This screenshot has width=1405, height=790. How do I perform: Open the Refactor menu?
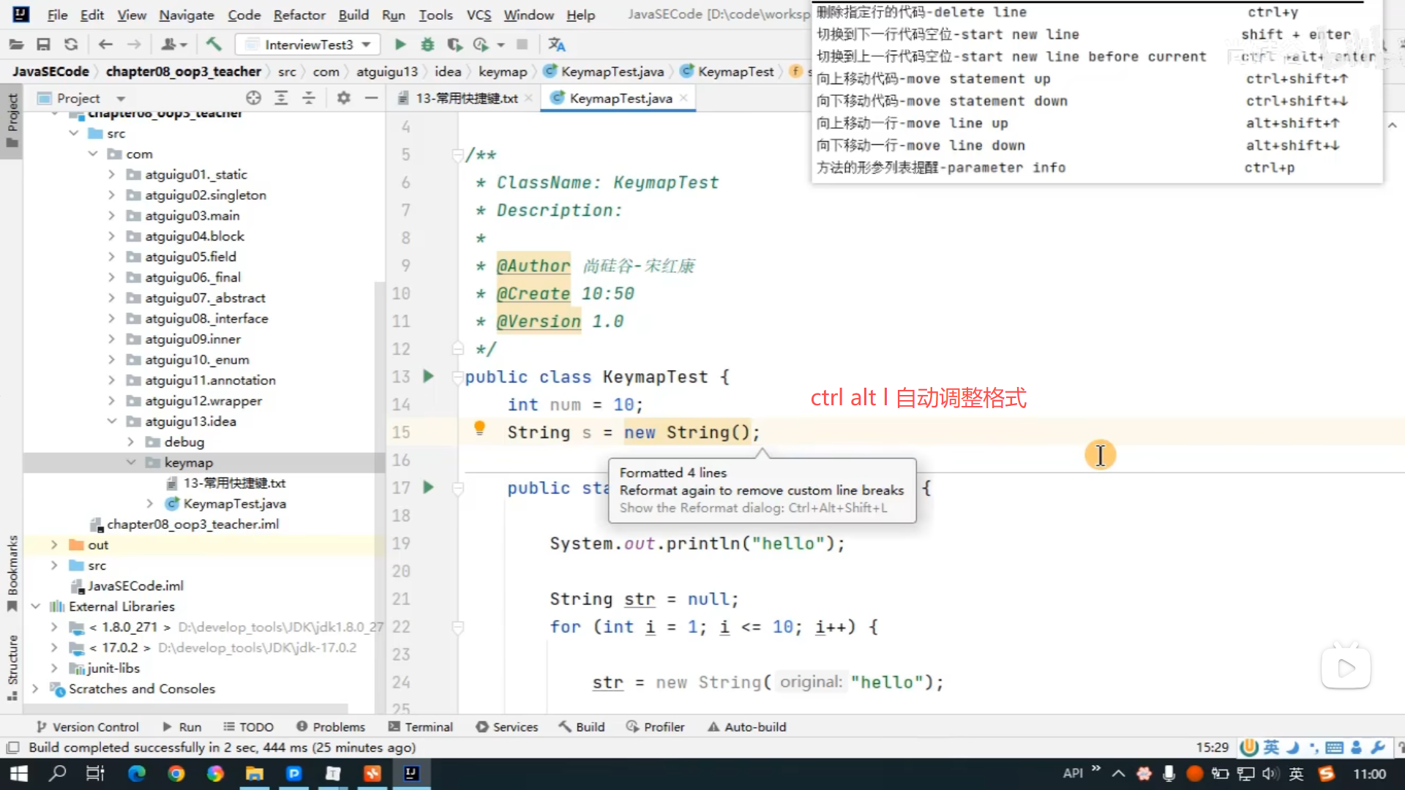pos(299,15)
